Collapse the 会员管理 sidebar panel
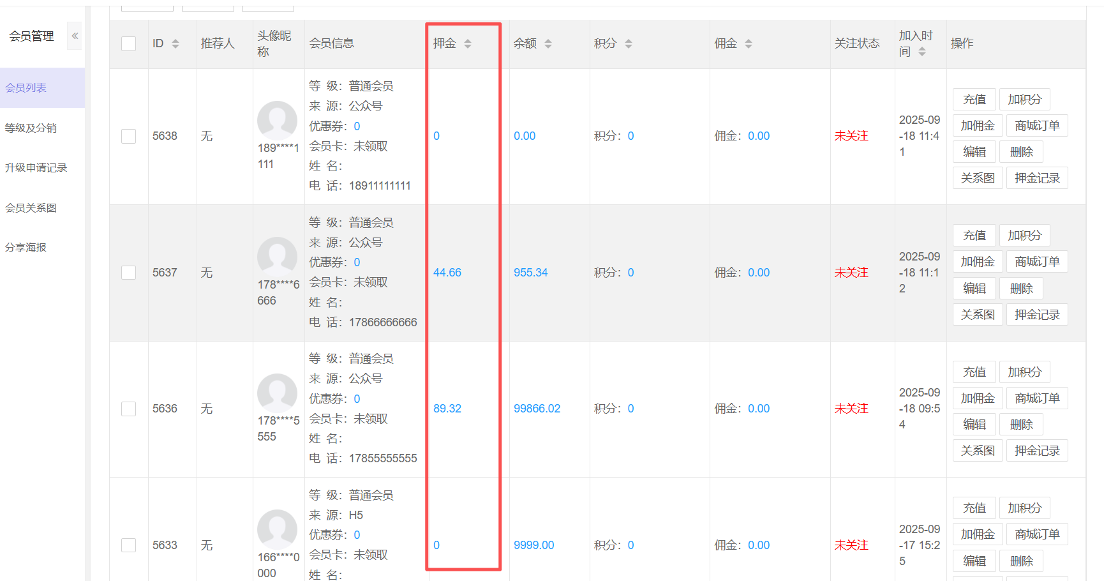 [x=75, y=36]
